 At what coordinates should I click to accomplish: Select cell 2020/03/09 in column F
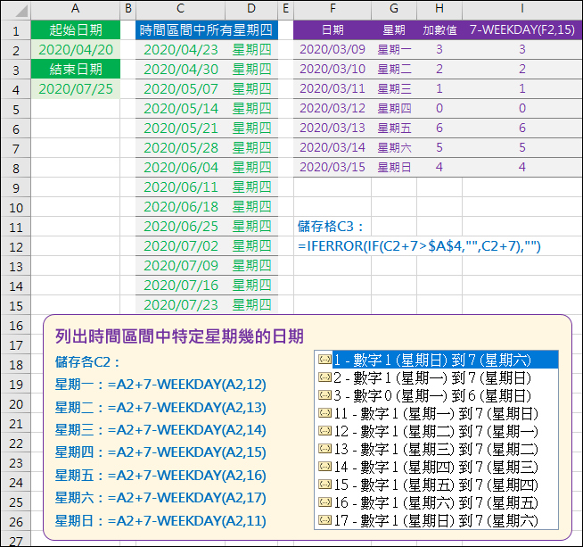333,49
